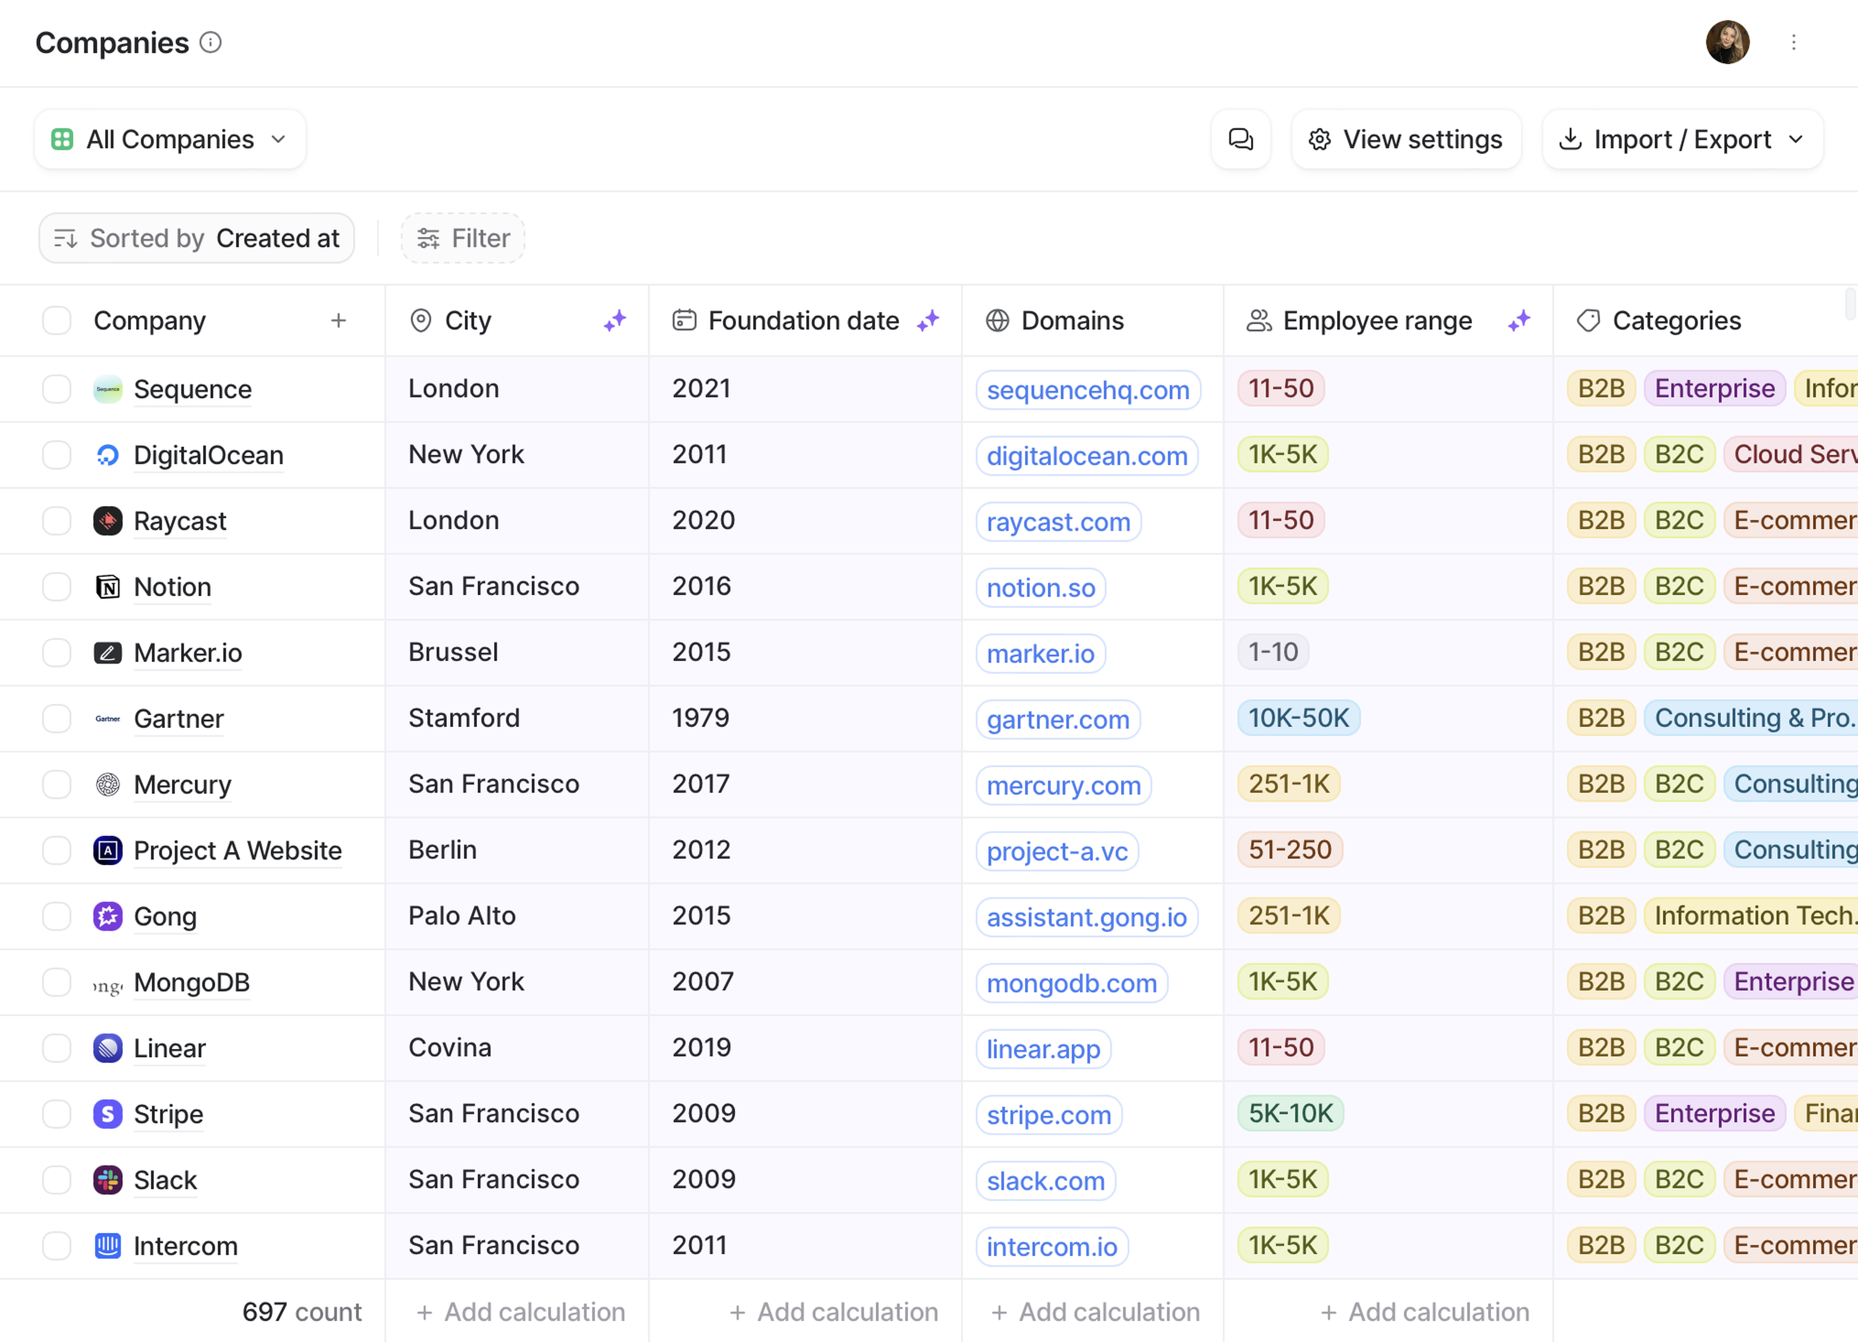Open the All Companies view dropdown

coord(170,139)
